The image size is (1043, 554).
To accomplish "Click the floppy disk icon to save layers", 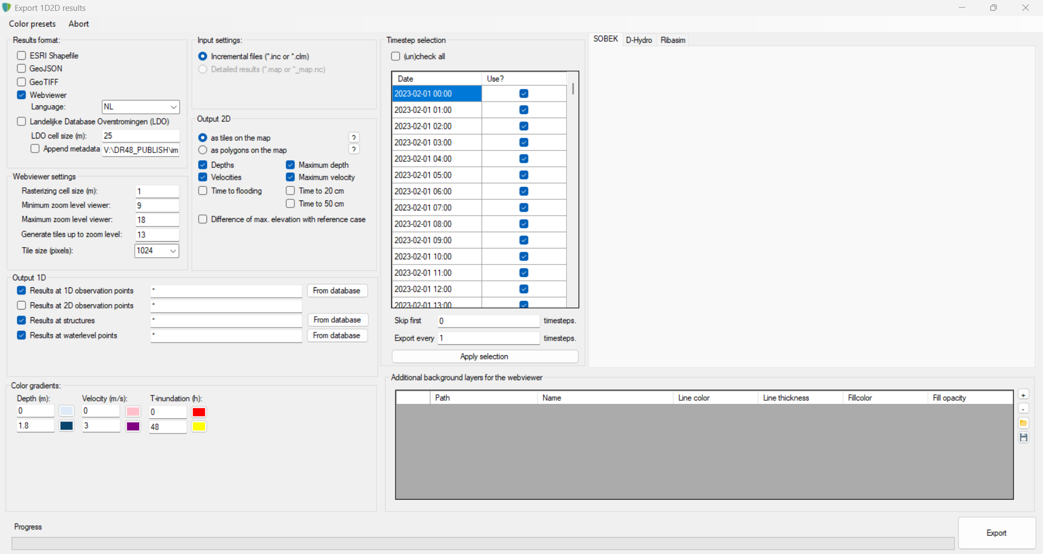I will coord(1023,437).
